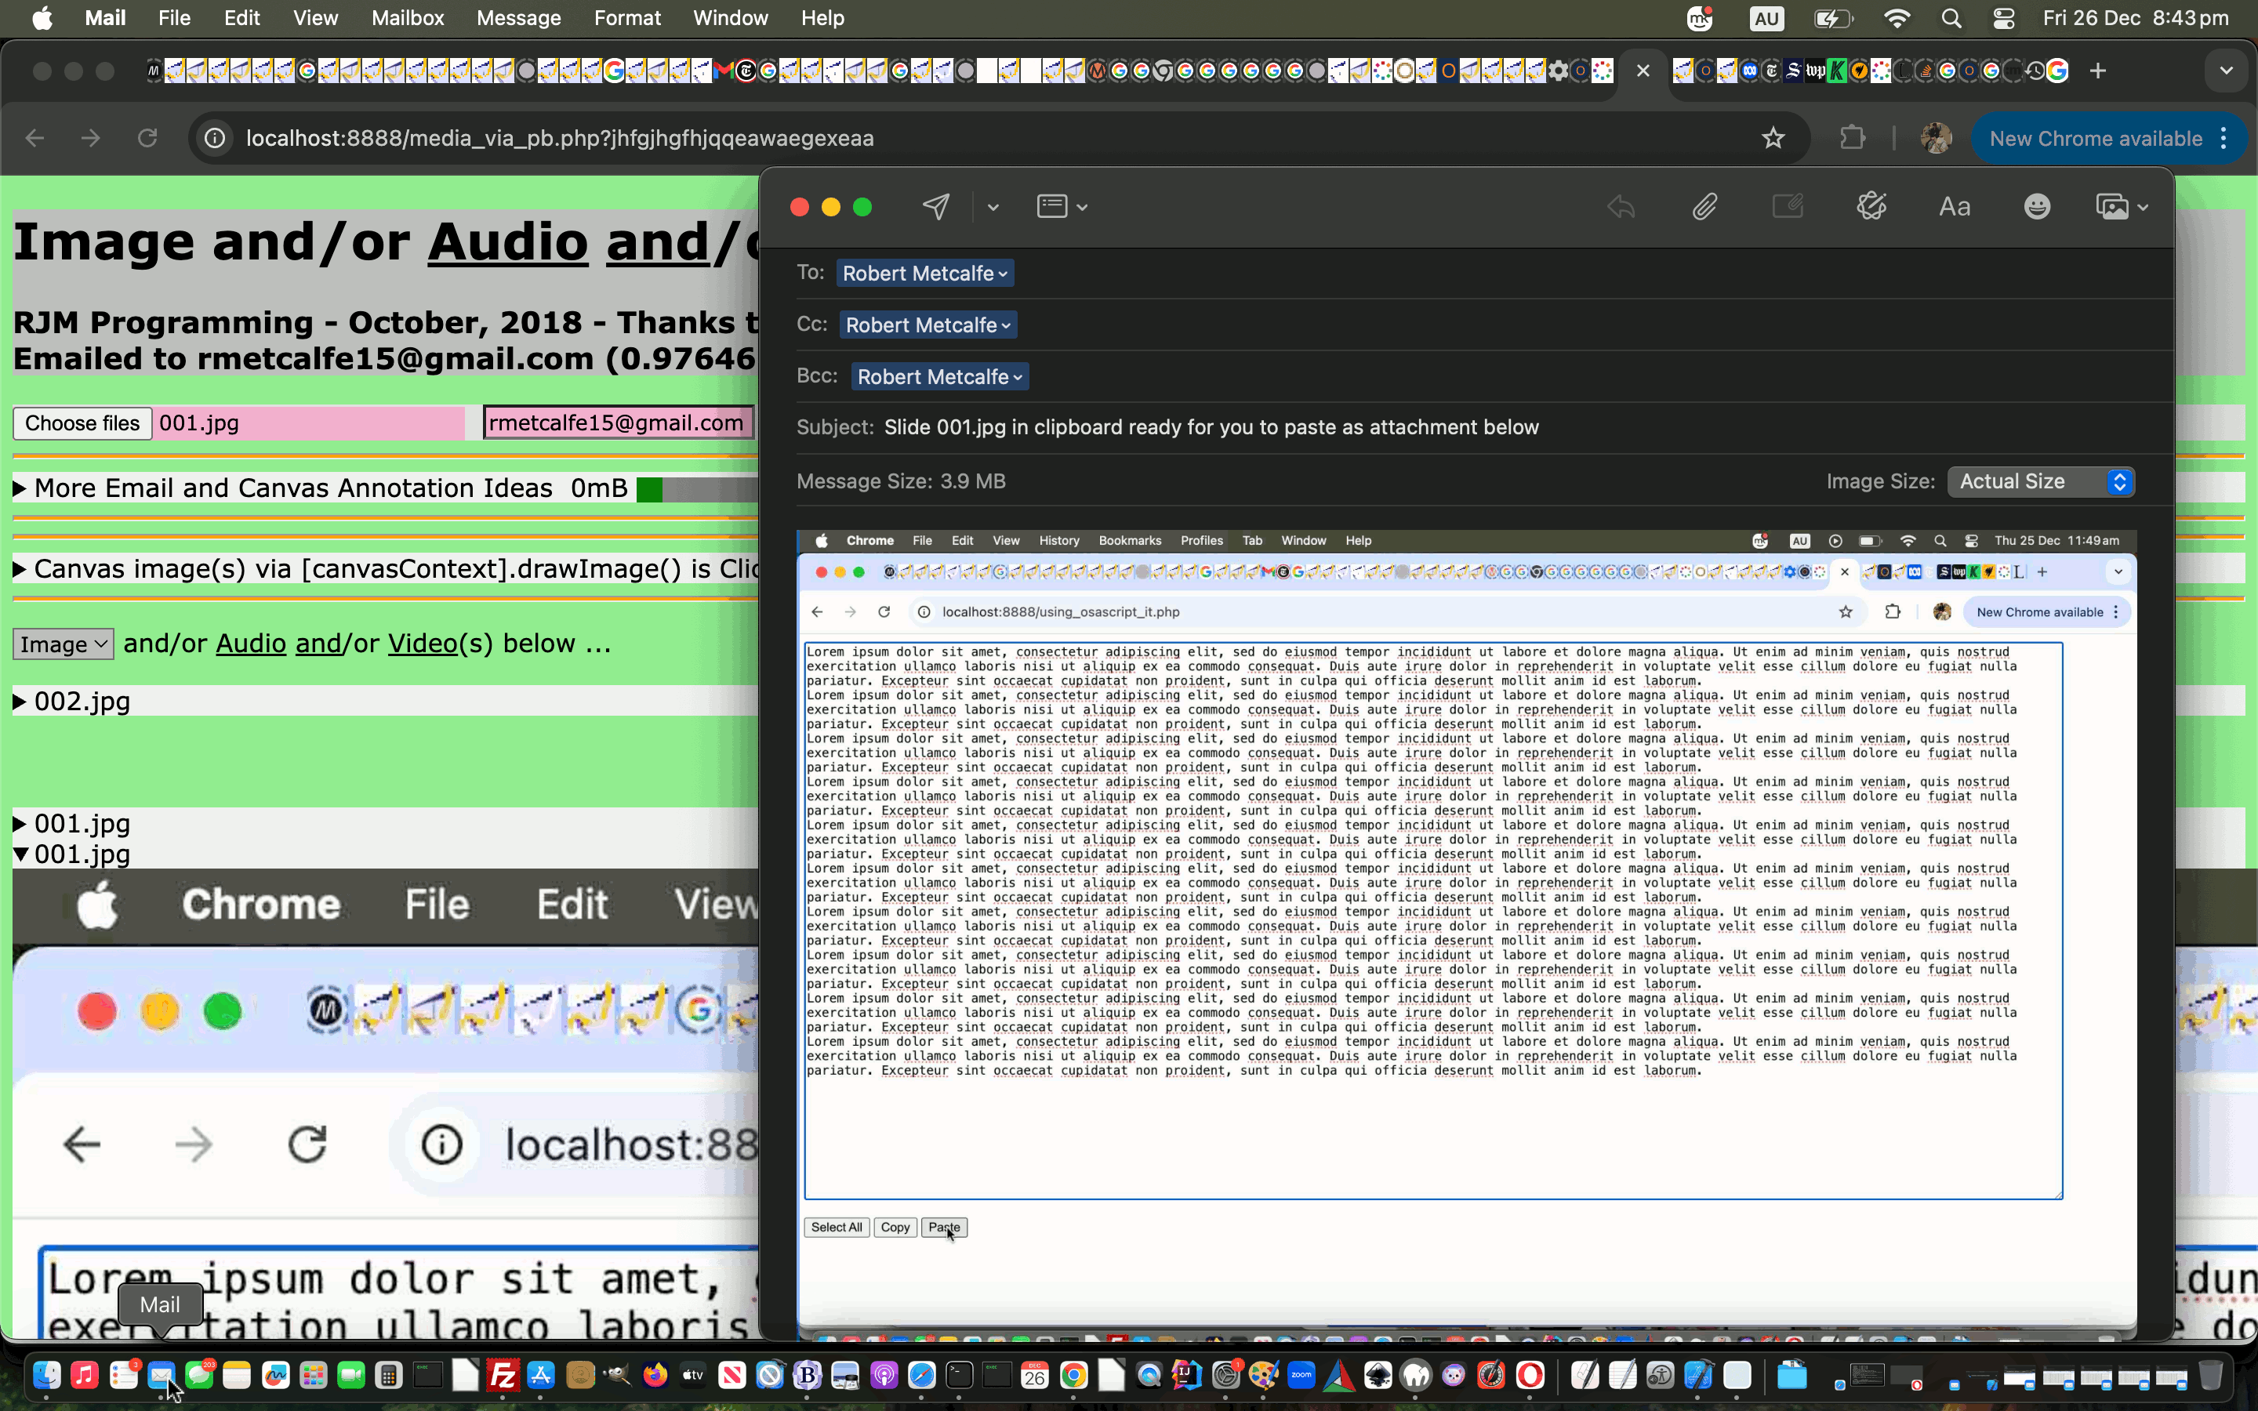
Task: Click the attach file paperclip icon
Action: [x=1704, y=206]
